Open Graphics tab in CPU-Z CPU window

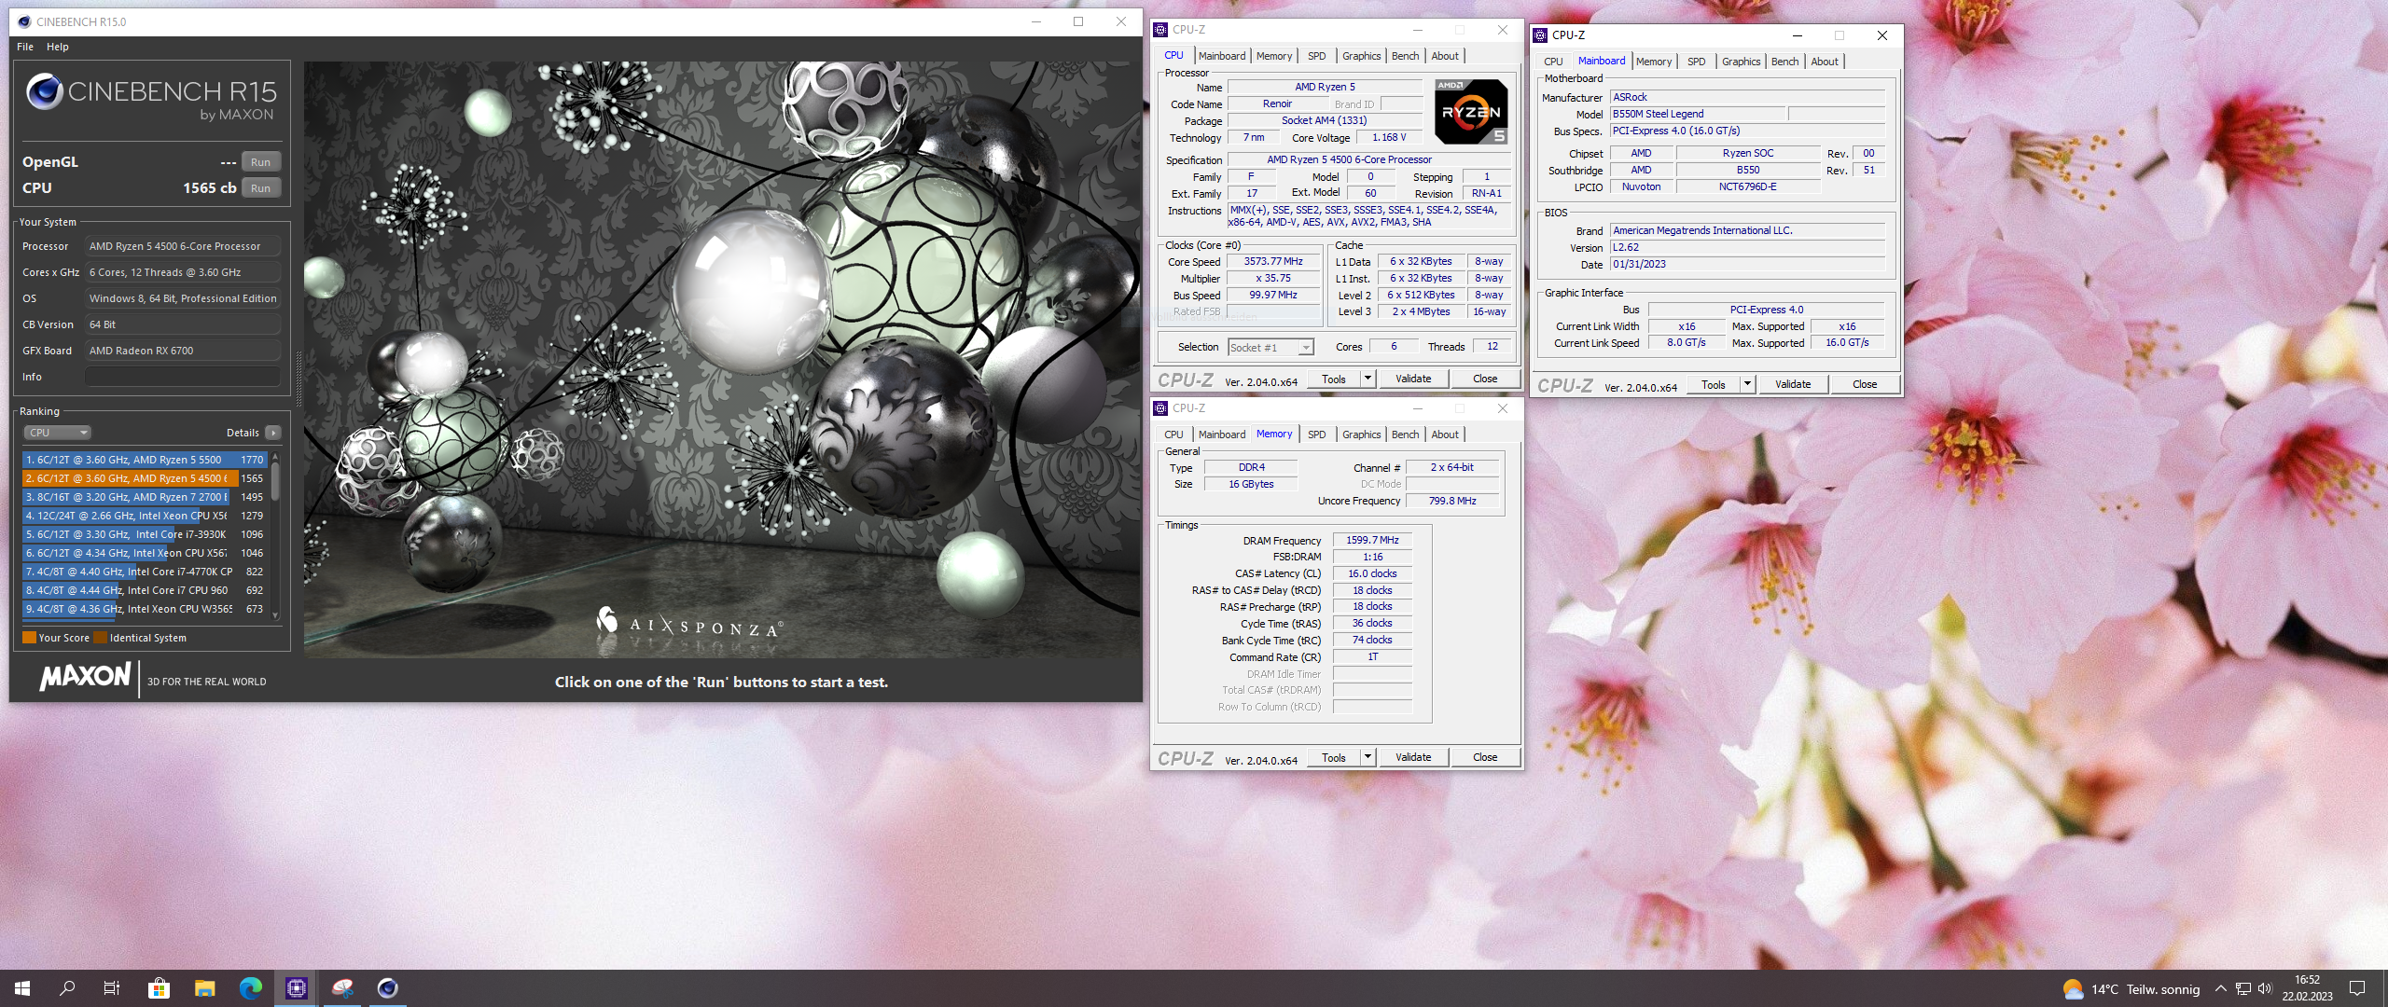click(x=1361, y=56)
